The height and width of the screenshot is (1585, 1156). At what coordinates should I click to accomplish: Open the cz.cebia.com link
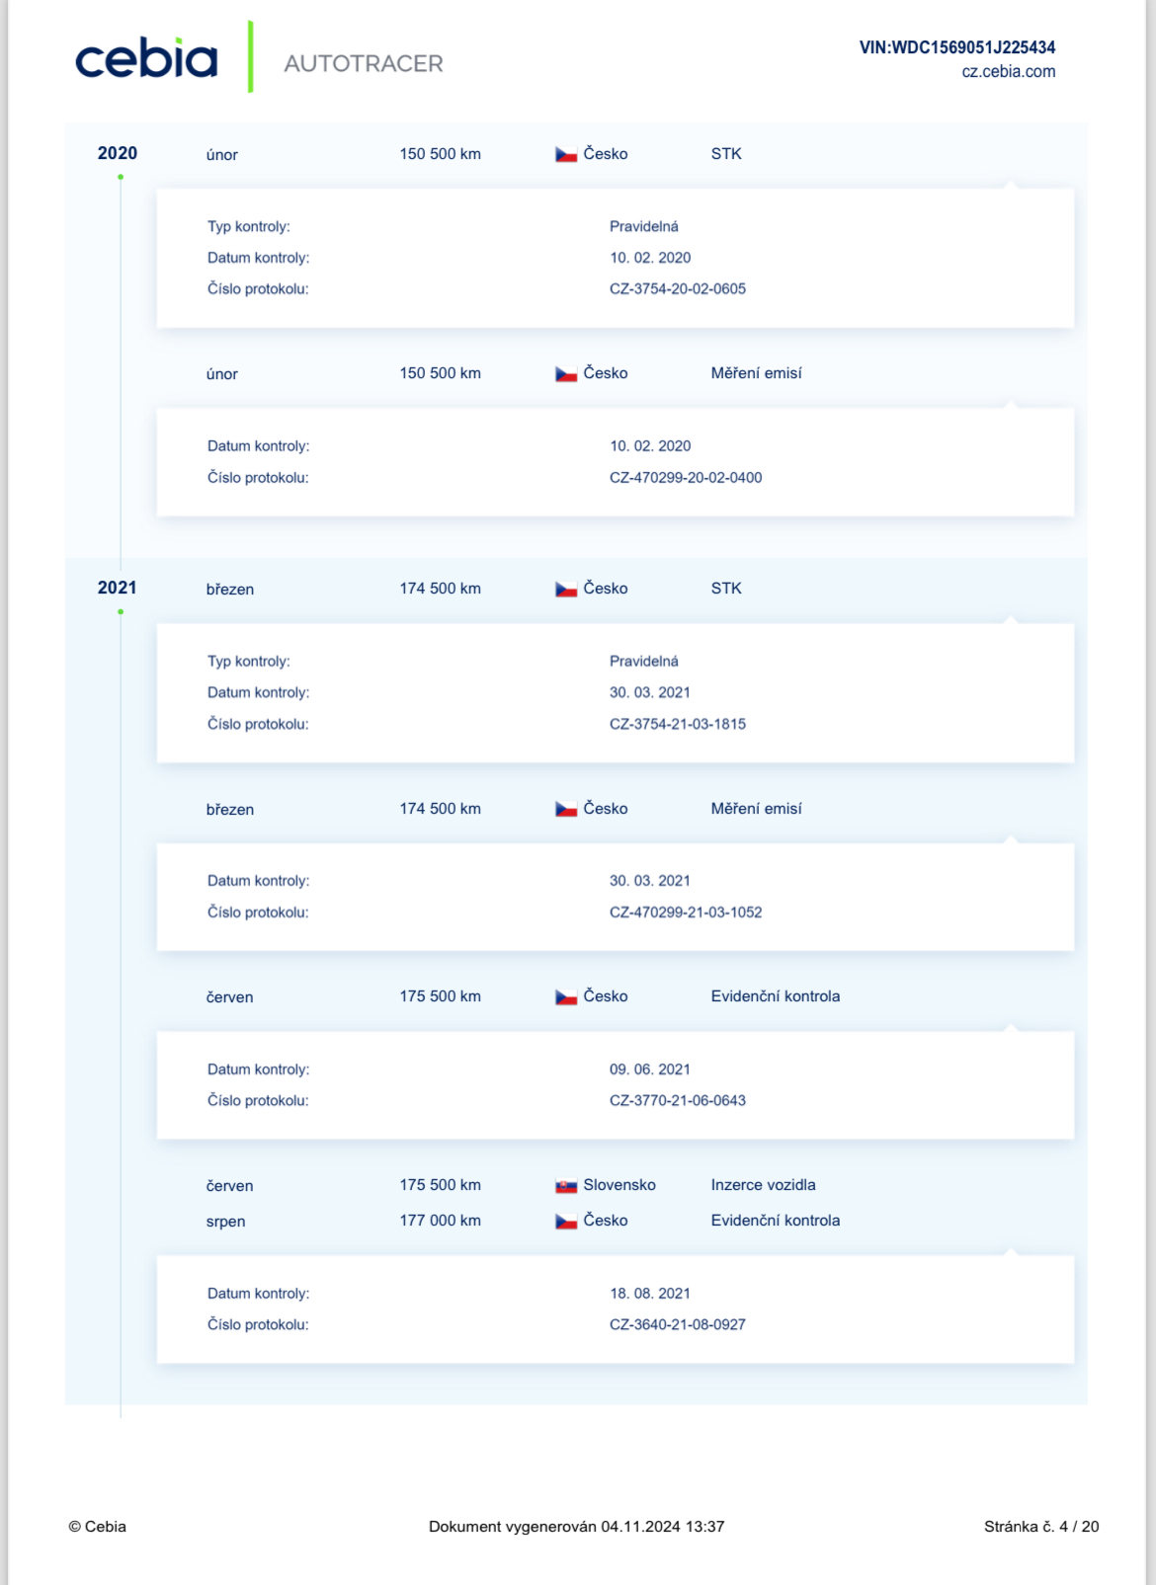pyautogui.click(x=1008, y=71)
